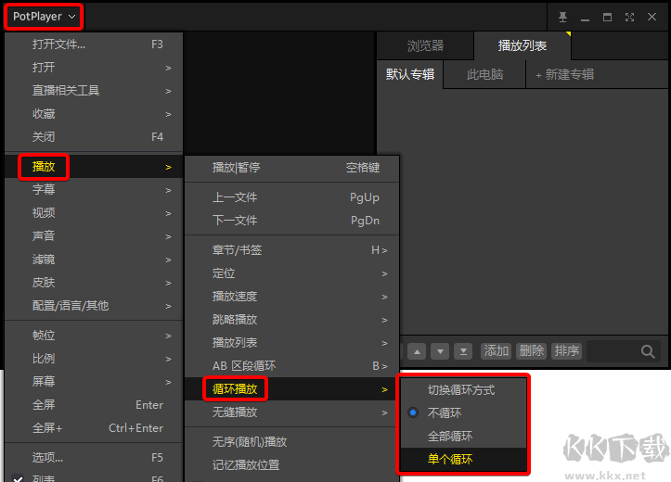The height and width of the screenshot is (482, 671).
Task: Expand the 帧位 submenu
Action: coord(94,336)
